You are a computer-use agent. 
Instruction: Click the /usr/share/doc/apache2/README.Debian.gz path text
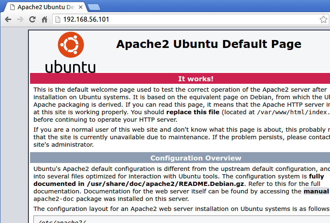165,184
